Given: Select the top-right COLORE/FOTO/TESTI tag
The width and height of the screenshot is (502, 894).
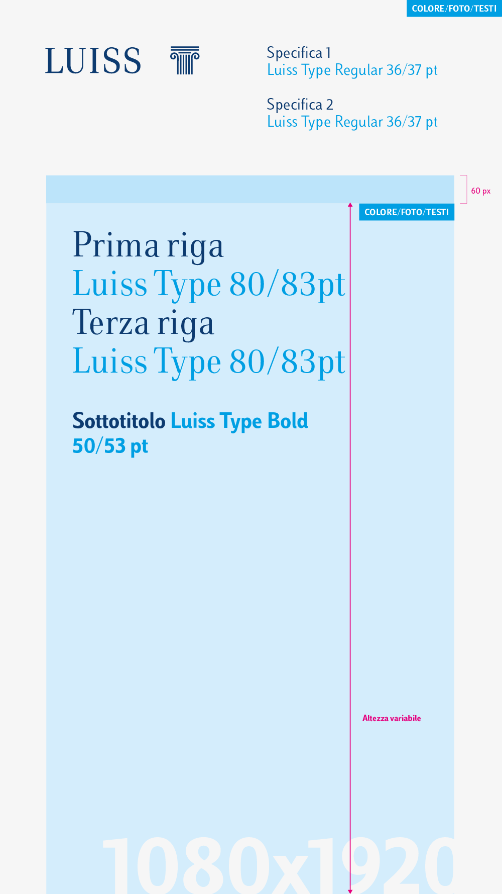Looking at the screenshot, I should point(454,9).
